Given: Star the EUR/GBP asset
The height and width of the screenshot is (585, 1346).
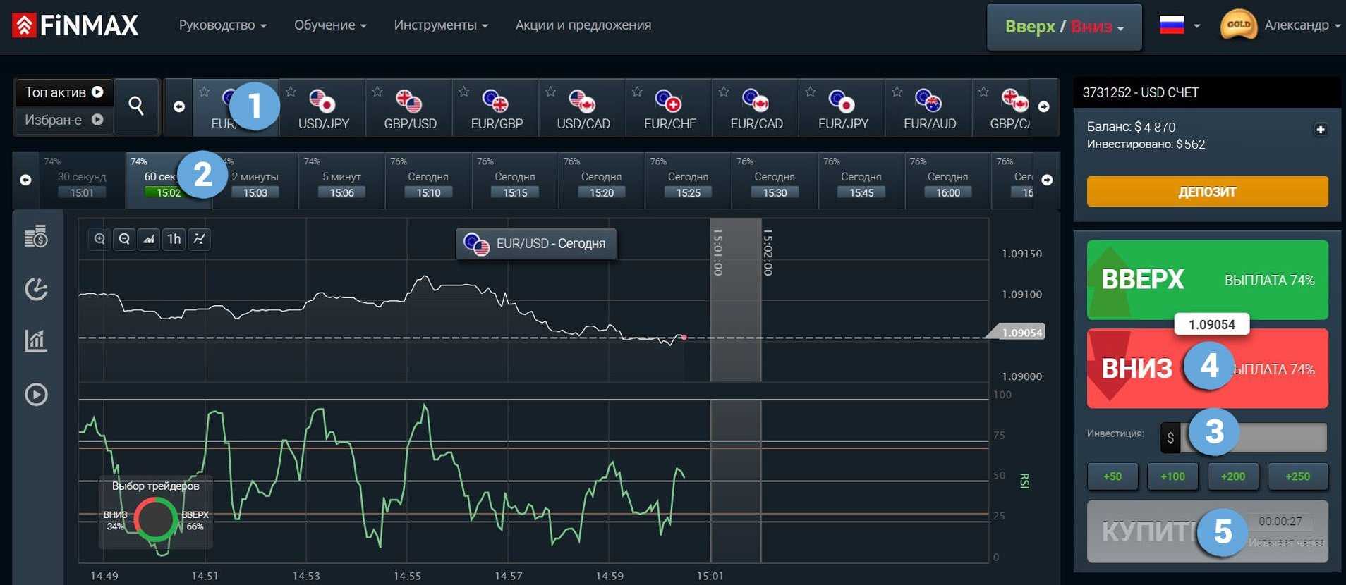Looking at the screenshot, I should [463, 92].
